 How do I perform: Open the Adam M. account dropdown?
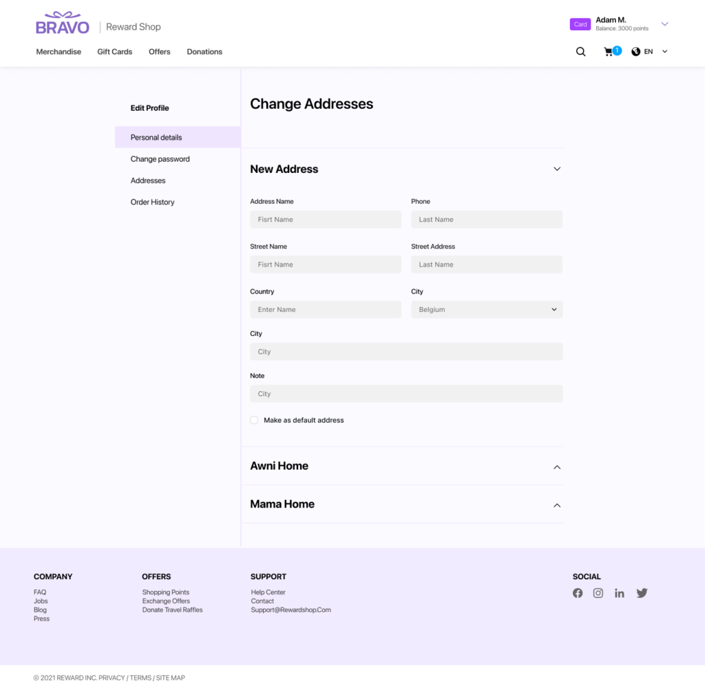[x=664, y=24]
